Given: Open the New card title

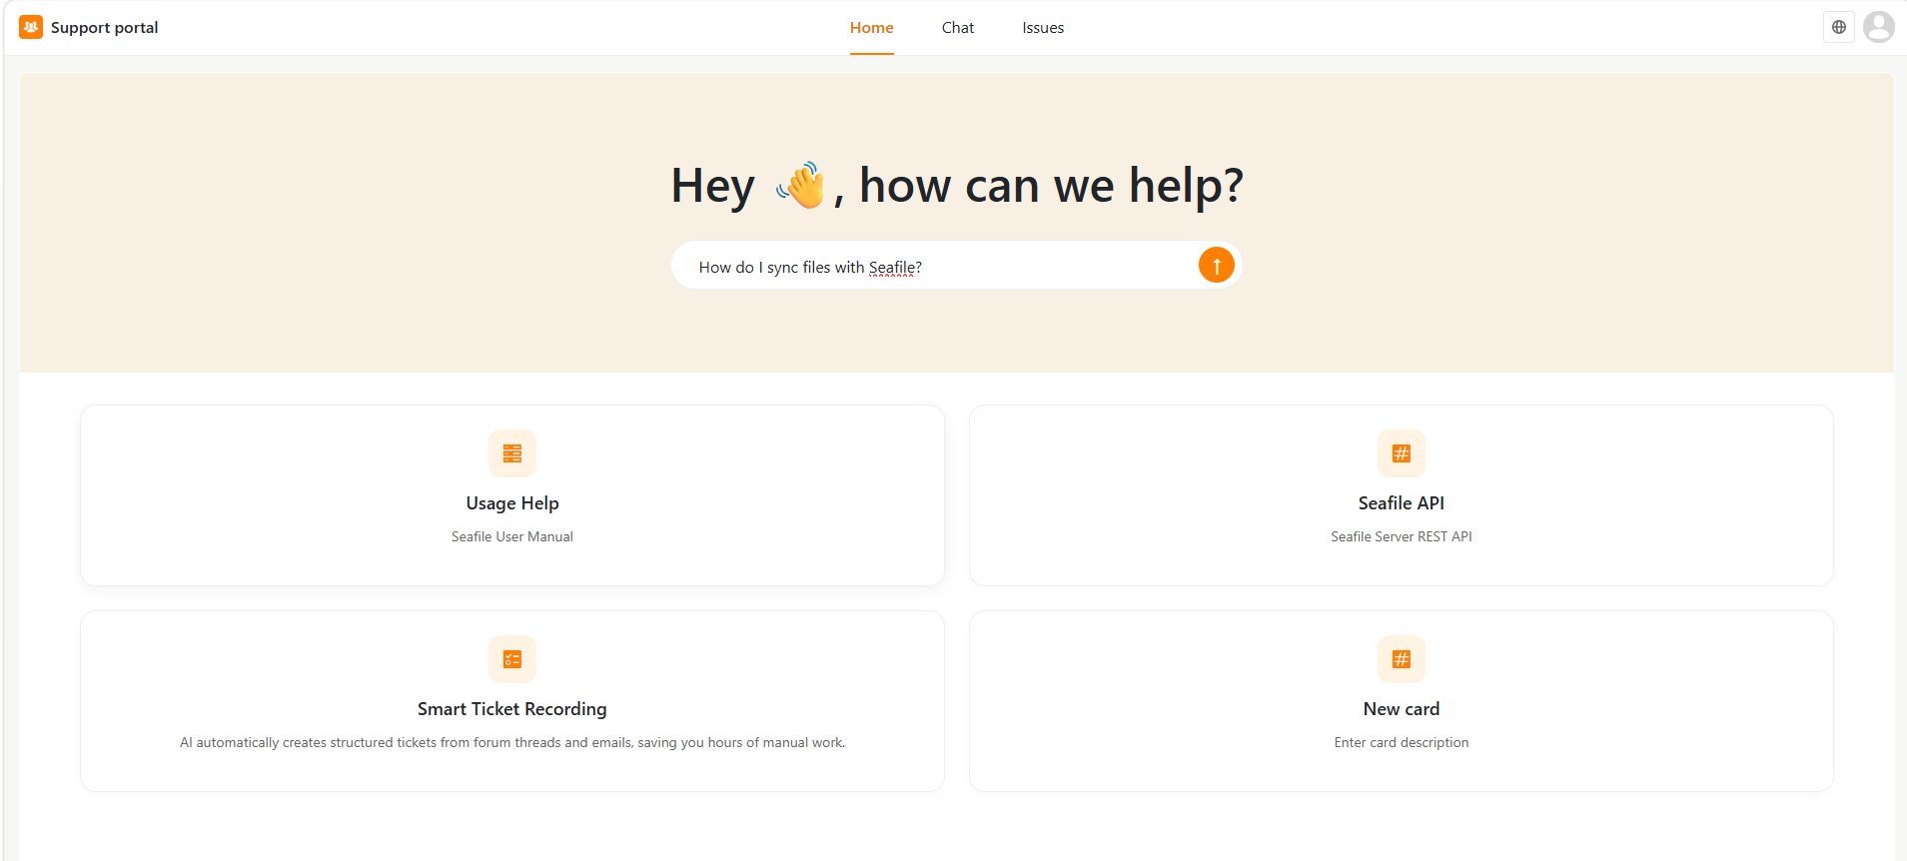Looking at the screenshot, I should pos(1402,709).
